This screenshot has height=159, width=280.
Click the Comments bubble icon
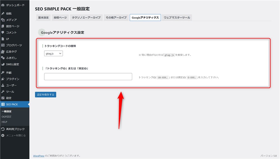coord(3,33)
